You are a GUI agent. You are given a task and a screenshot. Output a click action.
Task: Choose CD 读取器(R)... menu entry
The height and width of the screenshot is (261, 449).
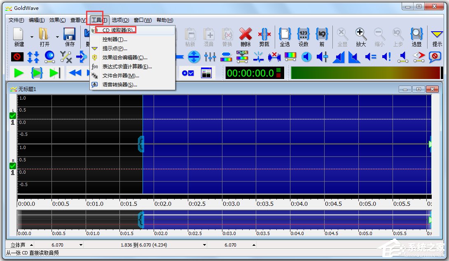(x=132, y=30)
